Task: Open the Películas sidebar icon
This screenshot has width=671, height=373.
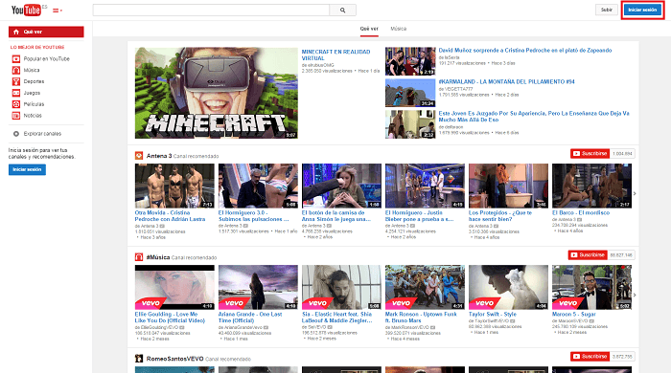Action: pos(16,104)
